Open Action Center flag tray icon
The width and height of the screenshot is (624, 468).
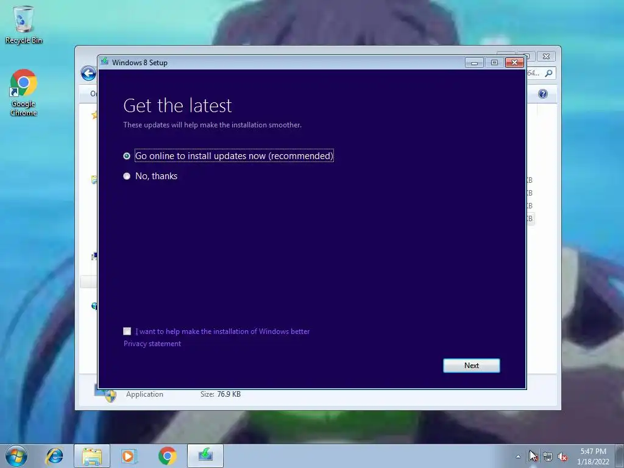(x=533, y=456)
